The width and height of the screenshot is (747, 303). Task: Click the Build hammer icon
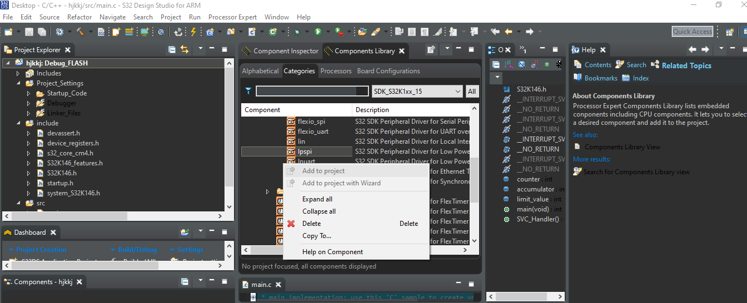[x=81, y=32]
